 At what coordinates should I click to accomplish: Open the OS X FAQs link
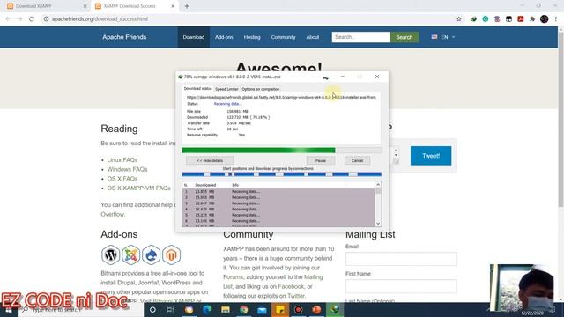[122, 179]
